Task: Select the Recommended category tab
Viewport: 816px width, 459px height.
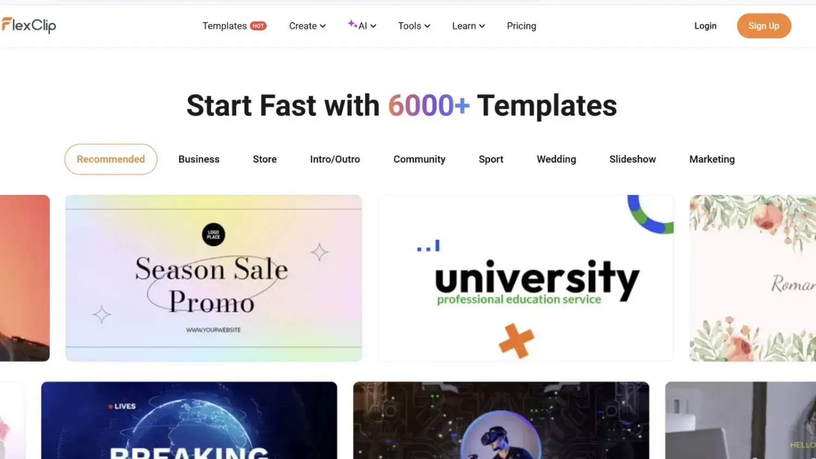Action: [x=111, y=159]
